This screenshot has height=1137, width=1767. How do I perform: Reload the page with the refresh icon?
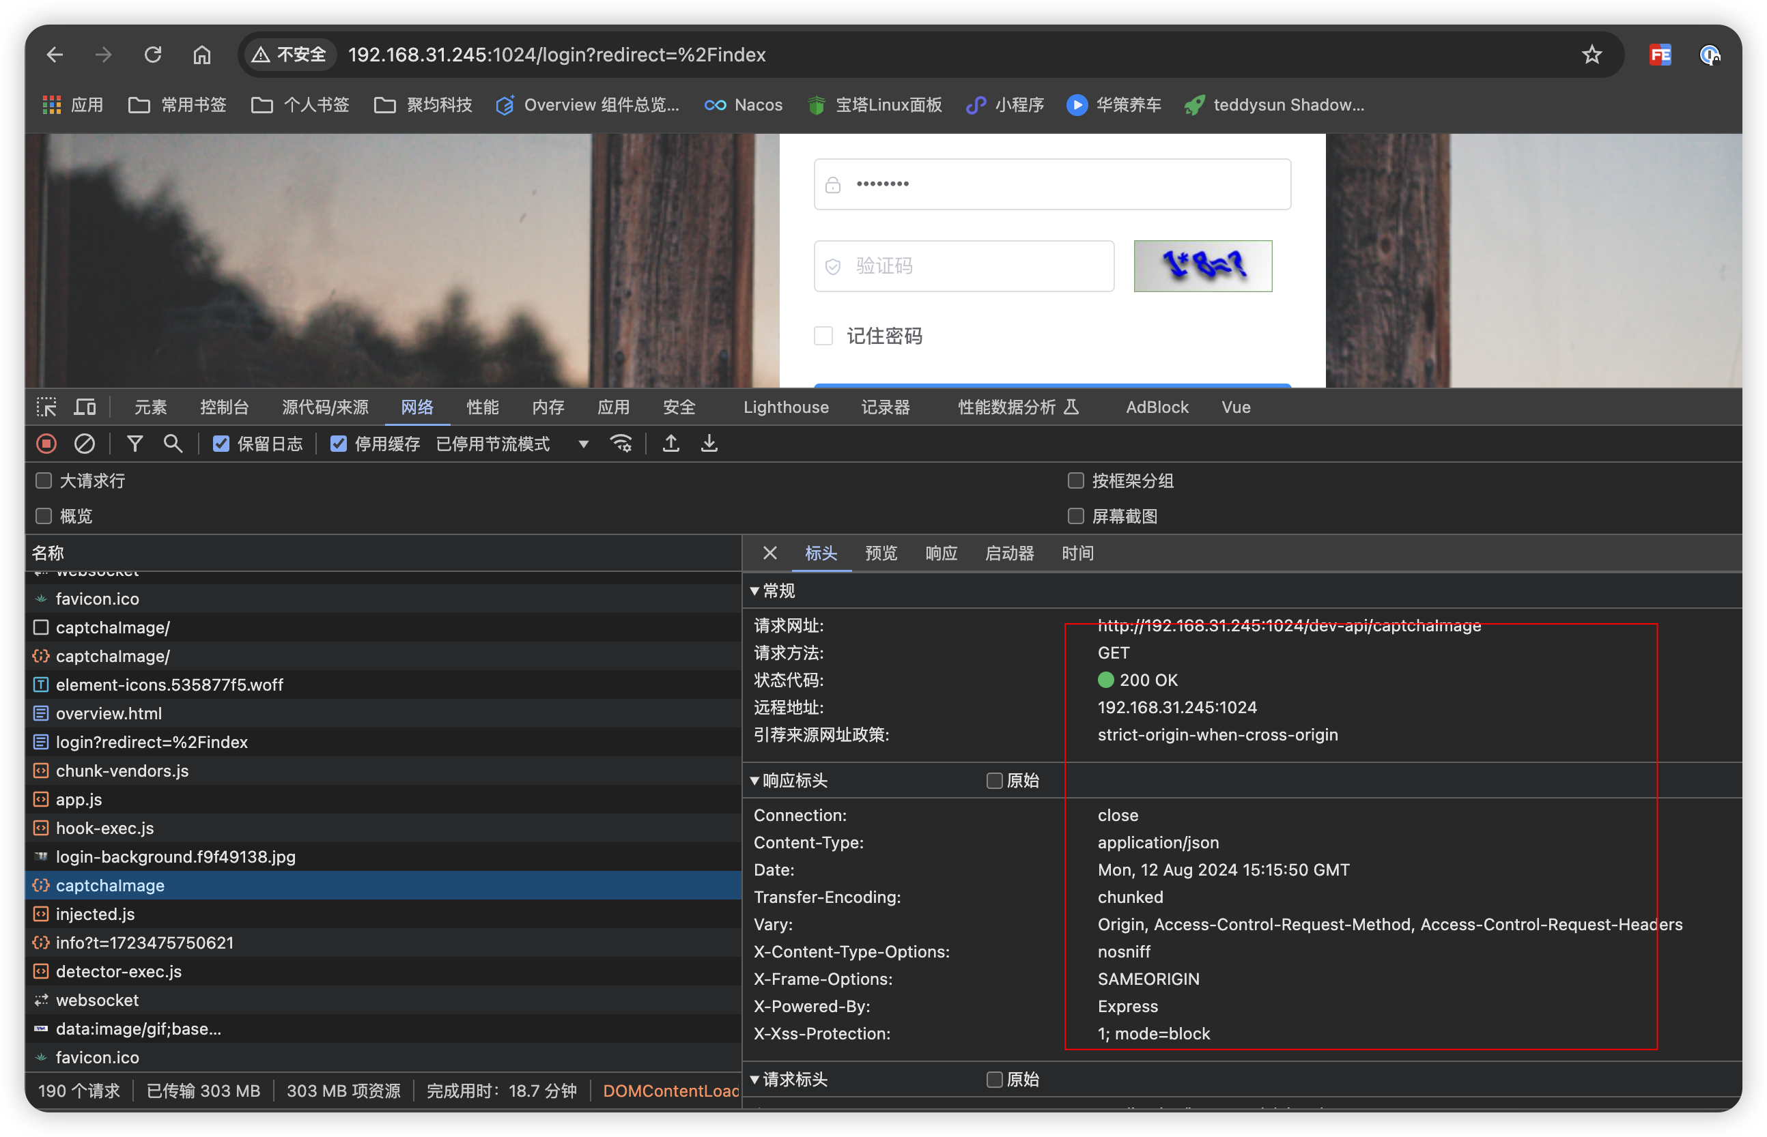(153, 55)
